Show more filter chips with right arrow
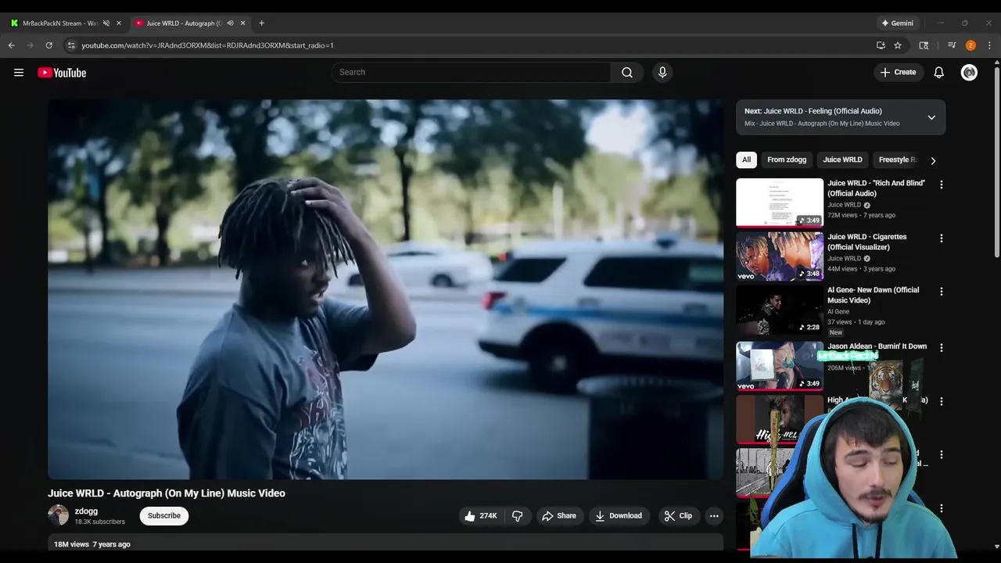The width and height of the screenshot is (1001, 563). point(933,160)
